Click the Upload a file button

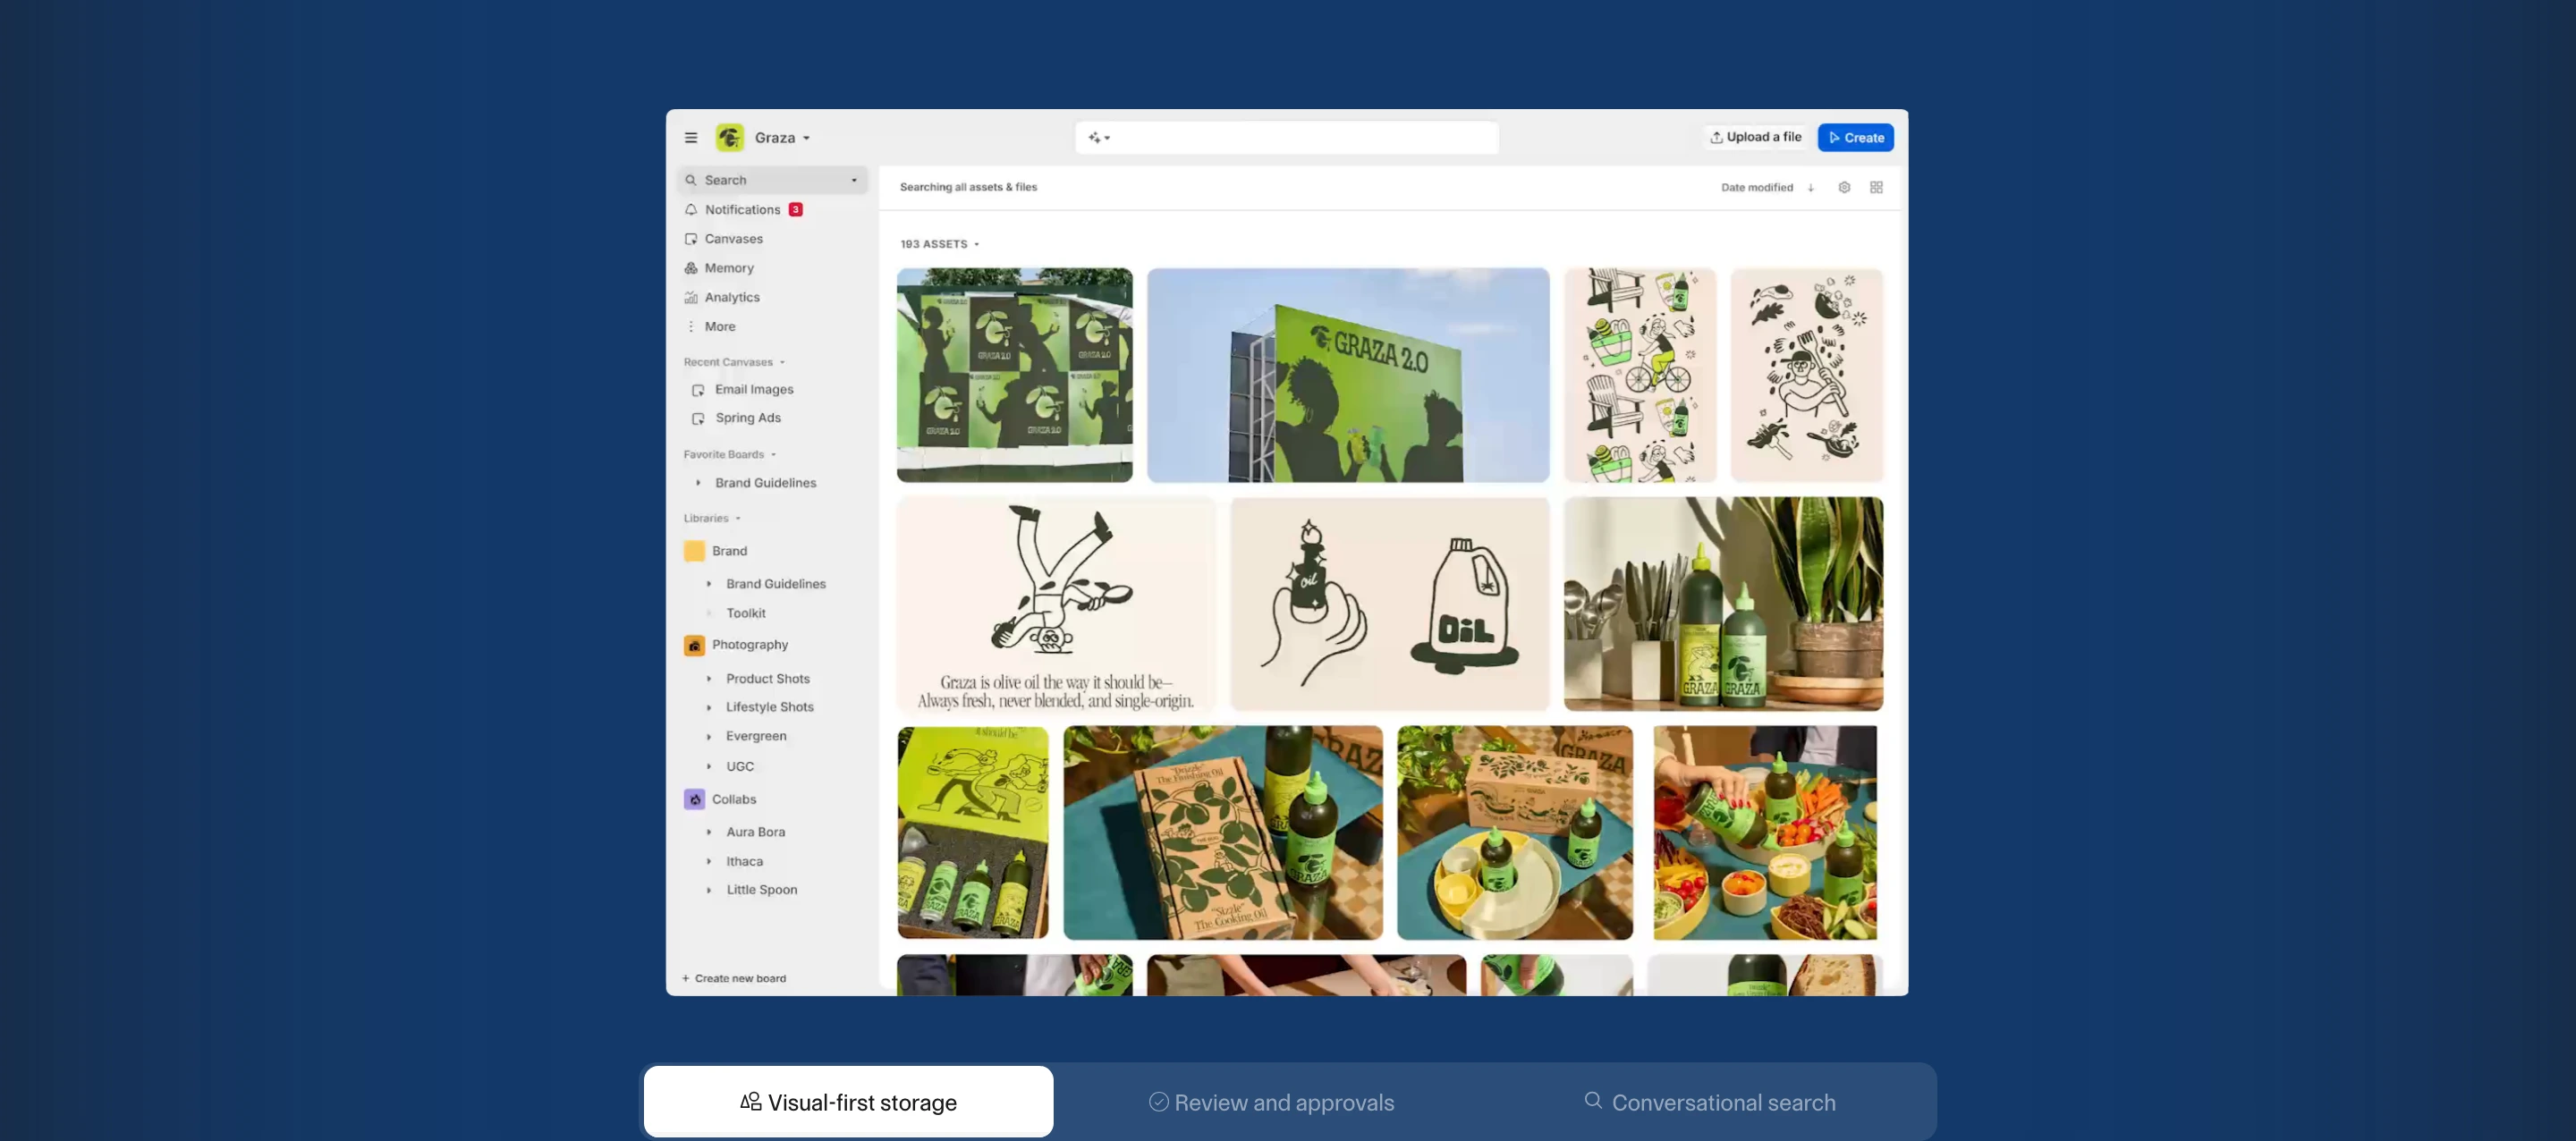pyautogui.click(x=1756, y=137)
